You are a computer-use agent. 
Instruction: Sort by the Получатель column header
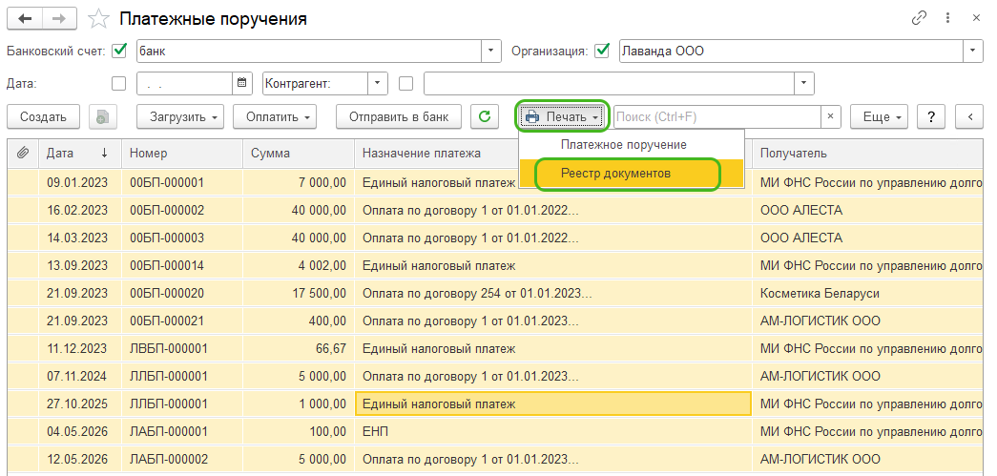coord(868,154)
